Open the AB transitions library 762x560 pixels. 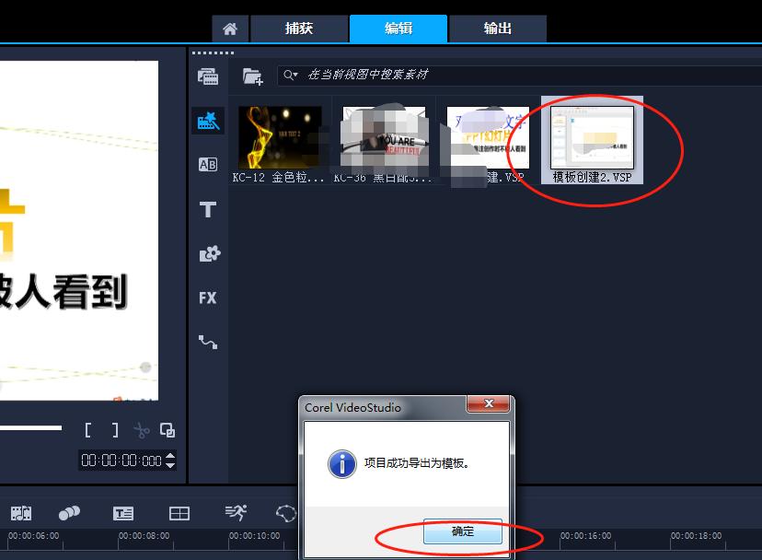click(x=208, y=165)
